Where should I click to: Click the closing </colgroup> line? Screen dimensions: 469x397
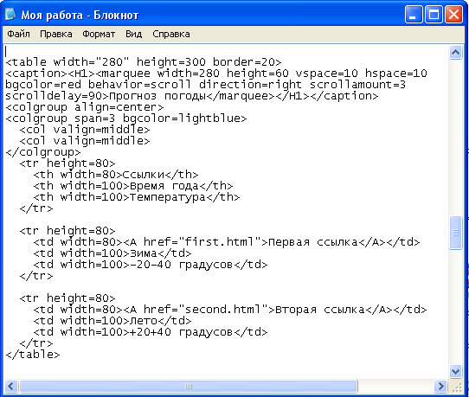[43, 152]
